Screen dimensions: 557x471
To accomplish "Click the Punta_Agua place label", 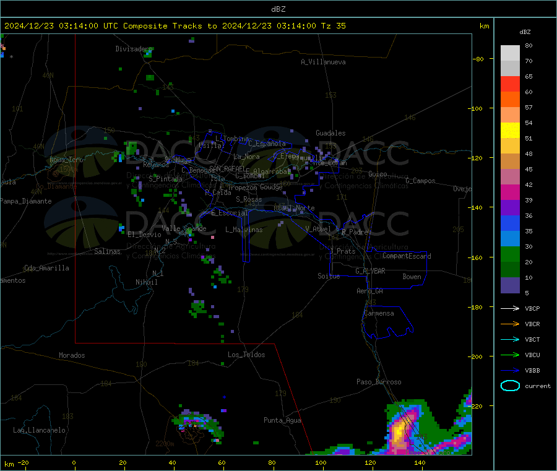I will point(282,420).
